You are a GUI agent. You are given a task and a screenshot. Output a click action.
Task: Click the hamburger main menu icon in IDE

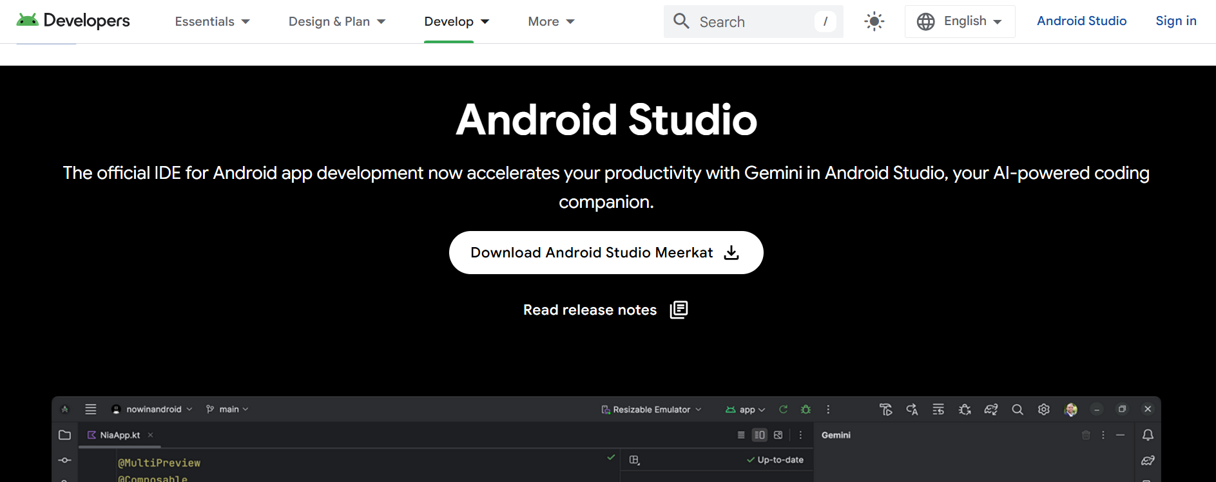click(x=91, y=409)
